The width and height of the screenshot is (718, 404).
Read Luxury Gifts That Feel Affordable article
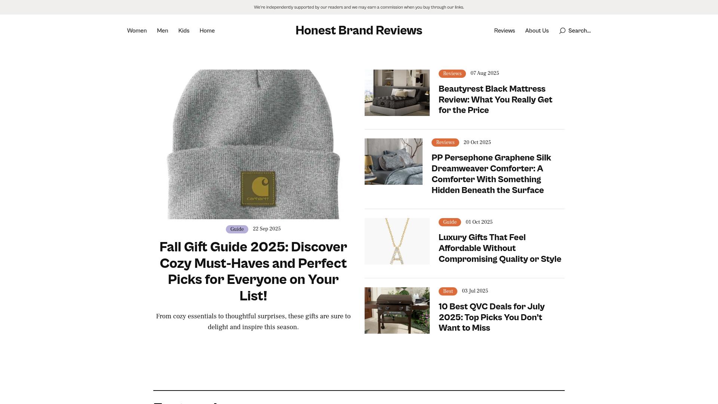(500, 248)
